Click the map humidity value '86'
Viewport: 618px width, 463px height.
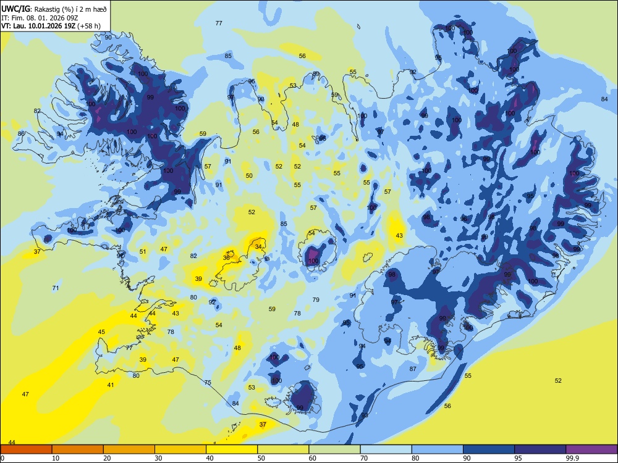pyautogui.click(x=21, y=134)
